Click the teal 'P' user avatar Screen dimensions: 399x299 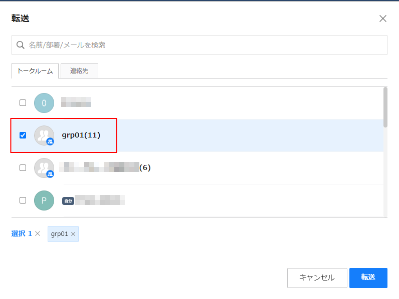coord(44,200)
